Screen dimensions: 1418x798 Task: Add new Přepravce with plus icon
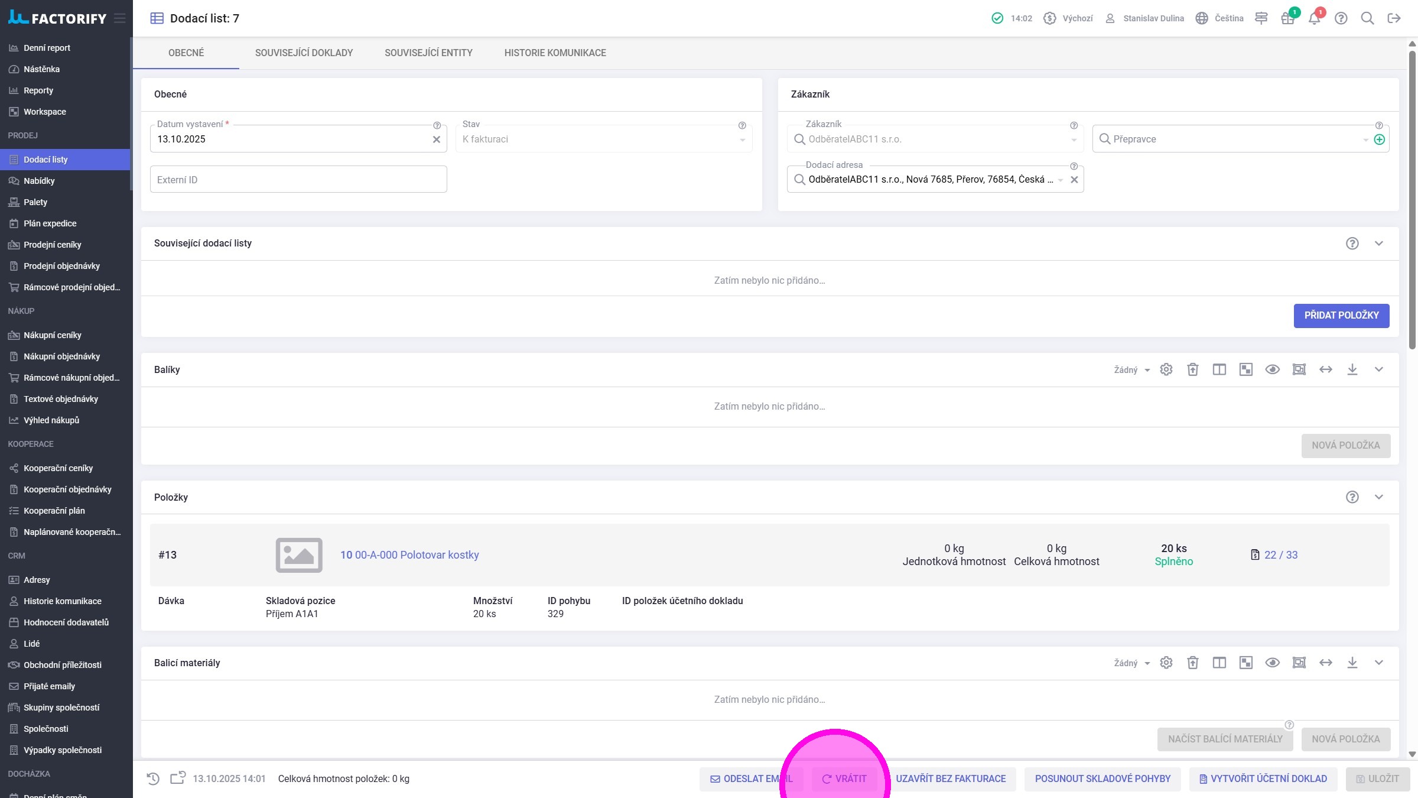click(1379, 140)
